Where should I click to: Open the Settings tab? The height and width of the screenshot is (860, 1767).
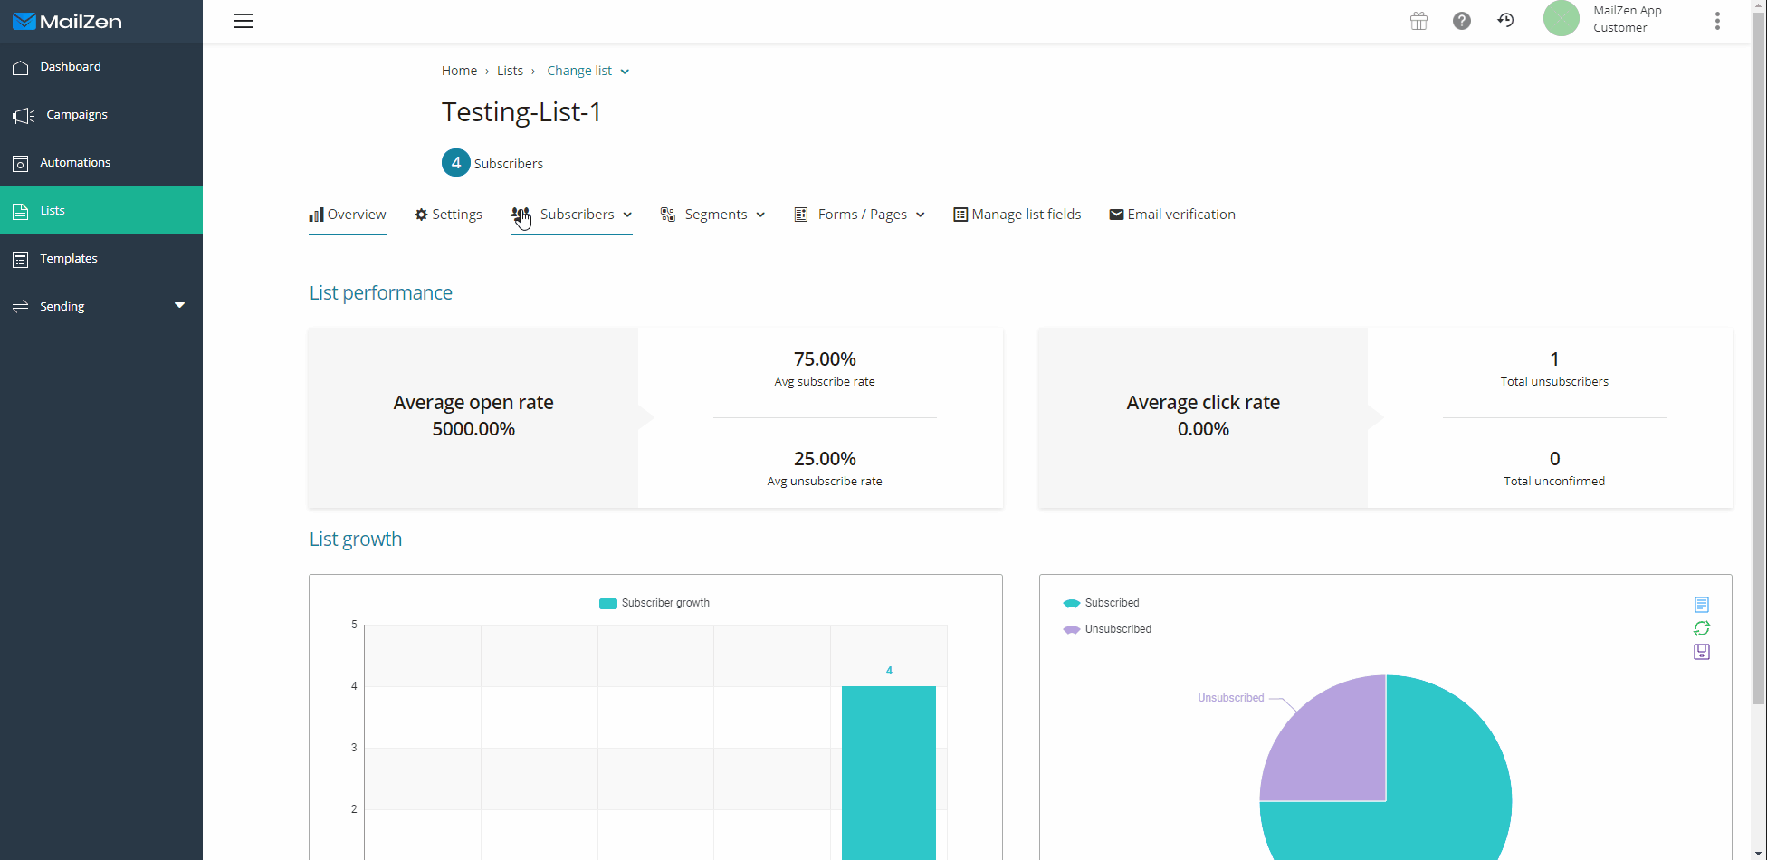tap(448, 215)
